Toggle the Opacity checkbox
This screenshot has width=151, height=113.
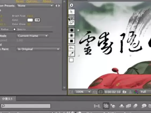click(14, 29)
